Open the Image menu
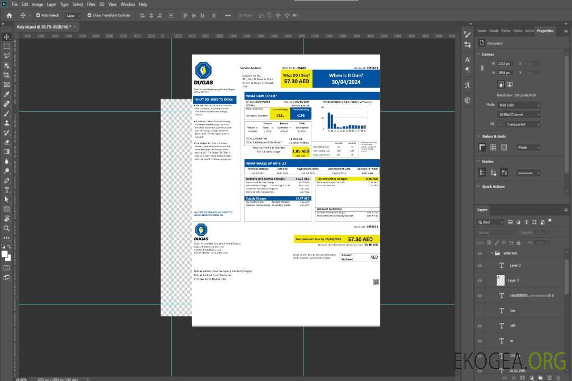Viewport: 572px width, 381px height. [38, 4]
